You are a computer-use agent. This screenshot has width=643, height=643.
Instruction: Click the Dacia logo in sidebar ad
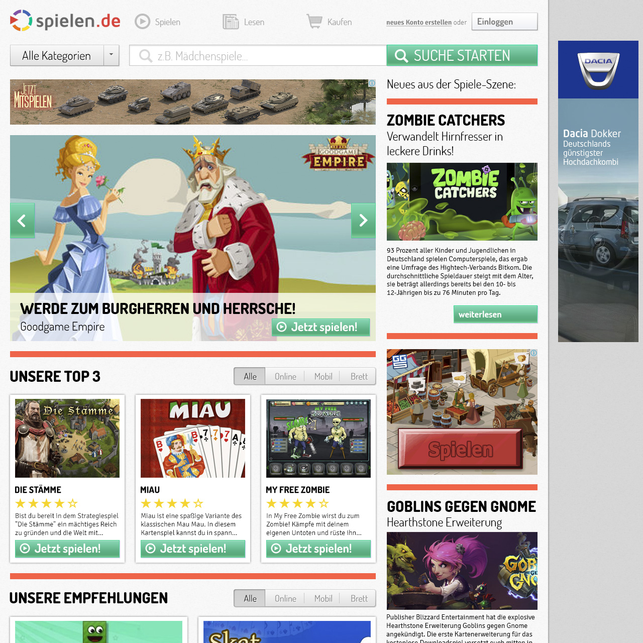click(x=598, y=70)
